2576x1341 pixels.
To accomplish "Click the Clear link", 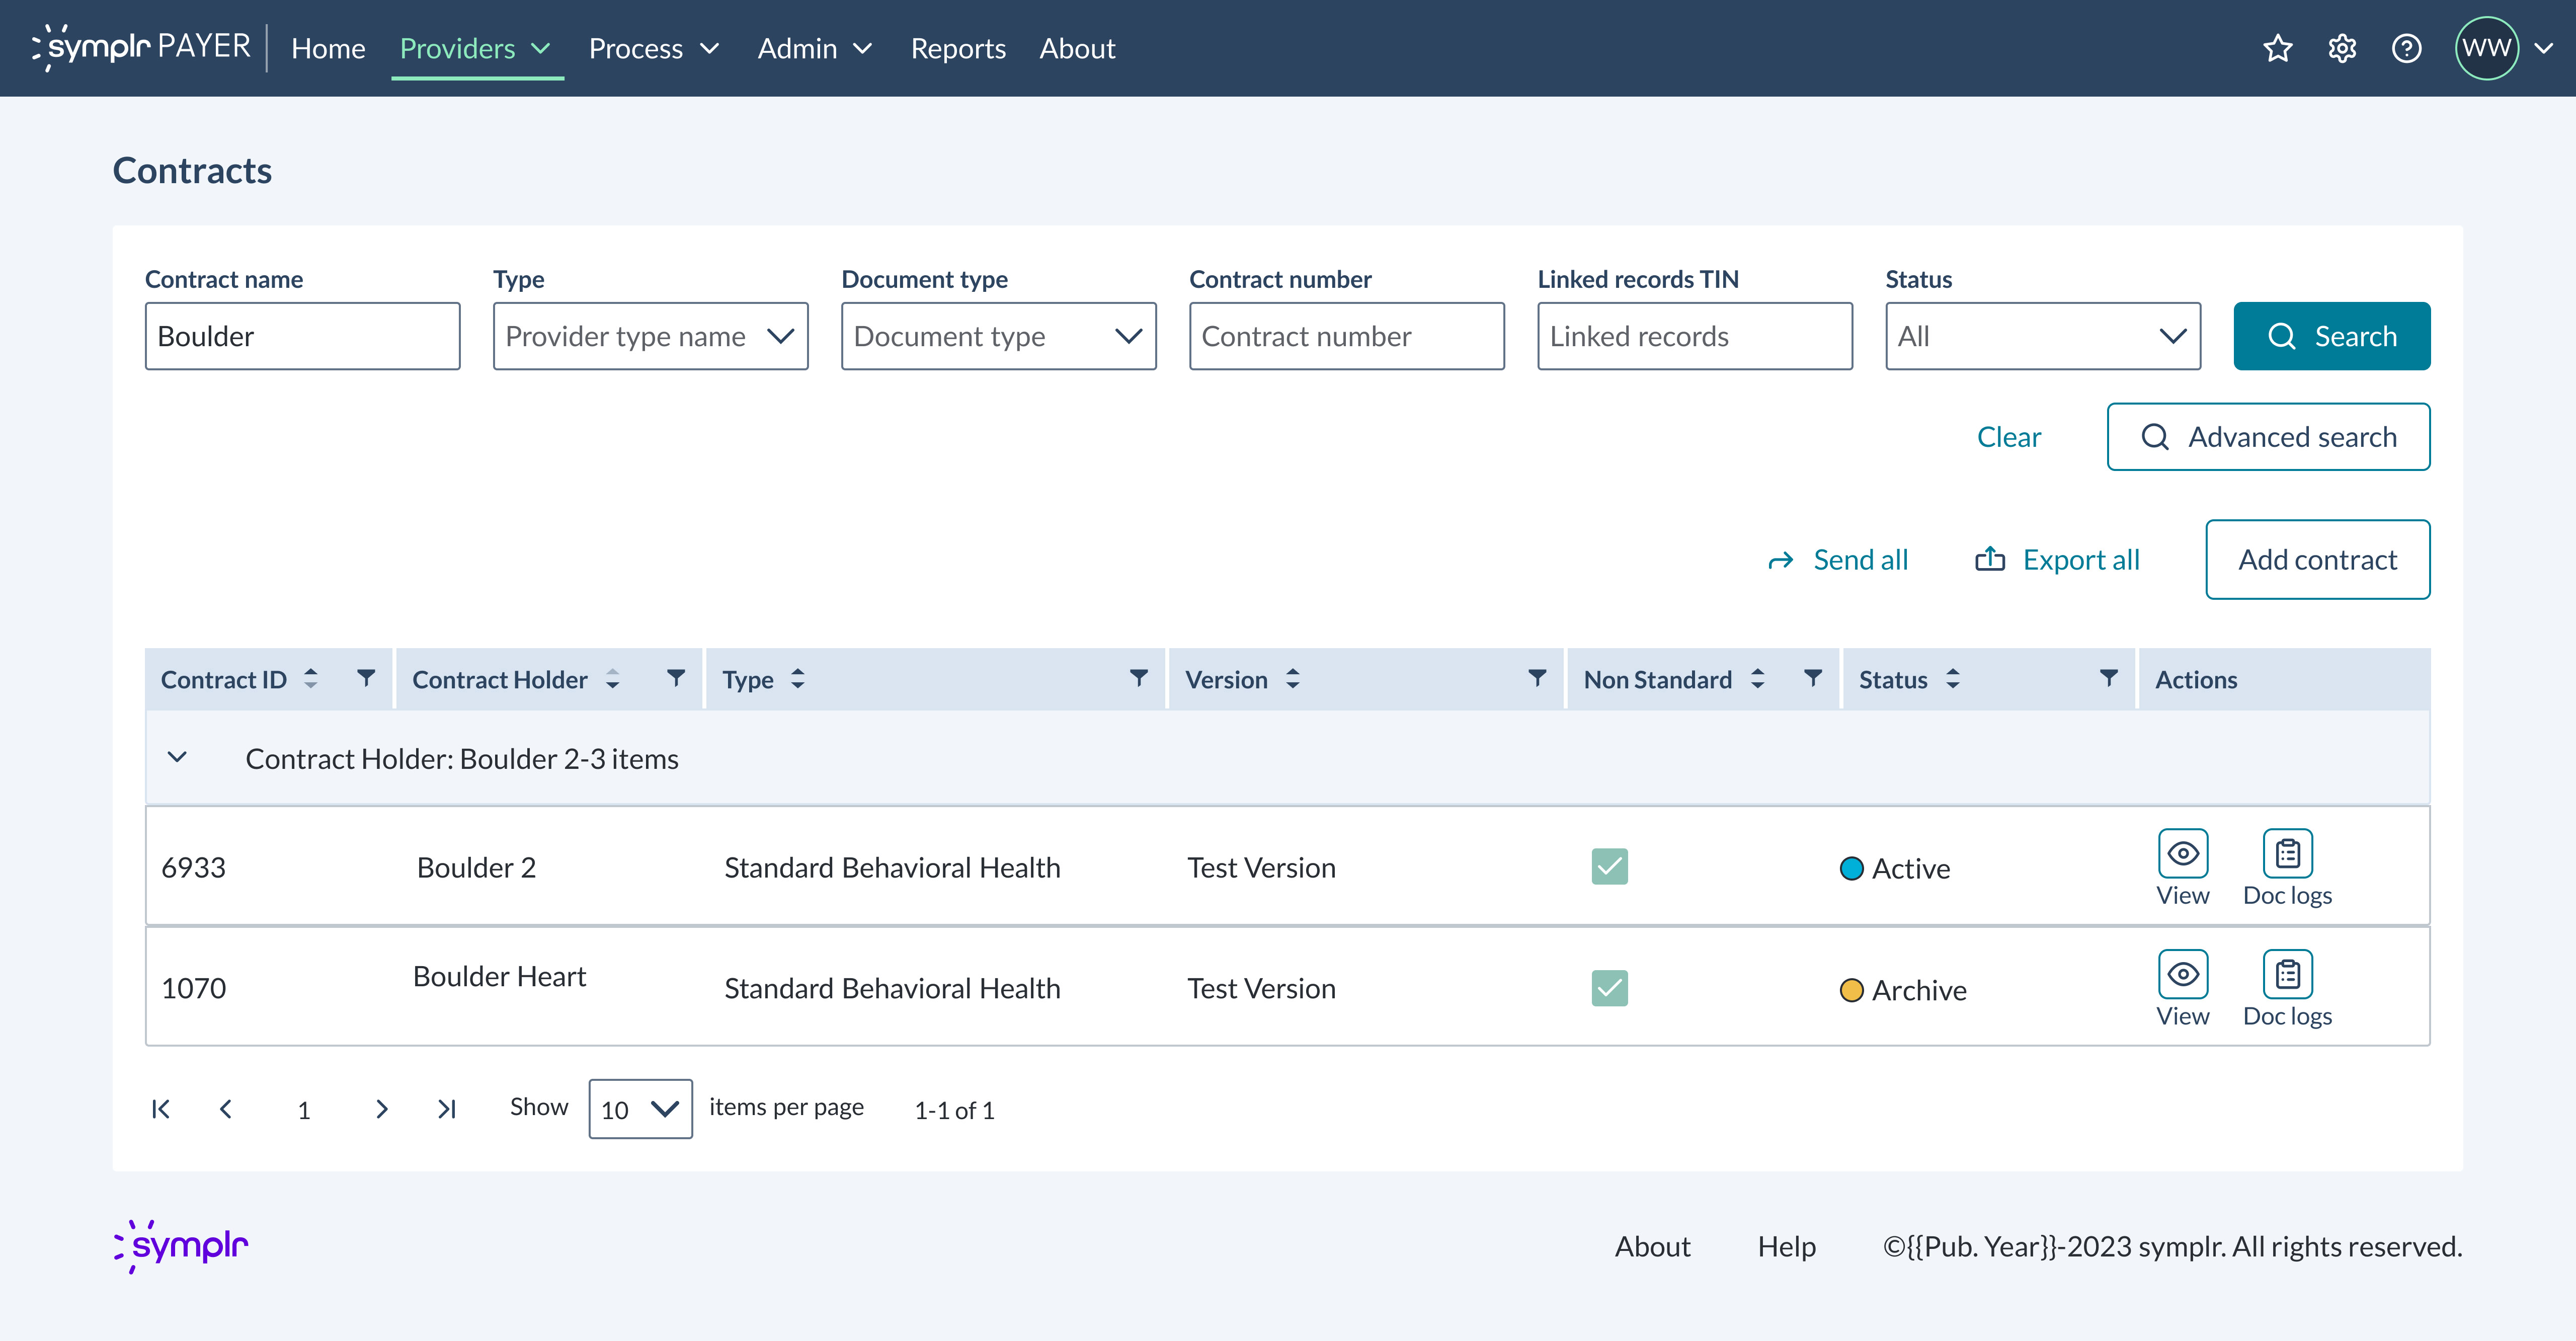I will [2008, 437].
